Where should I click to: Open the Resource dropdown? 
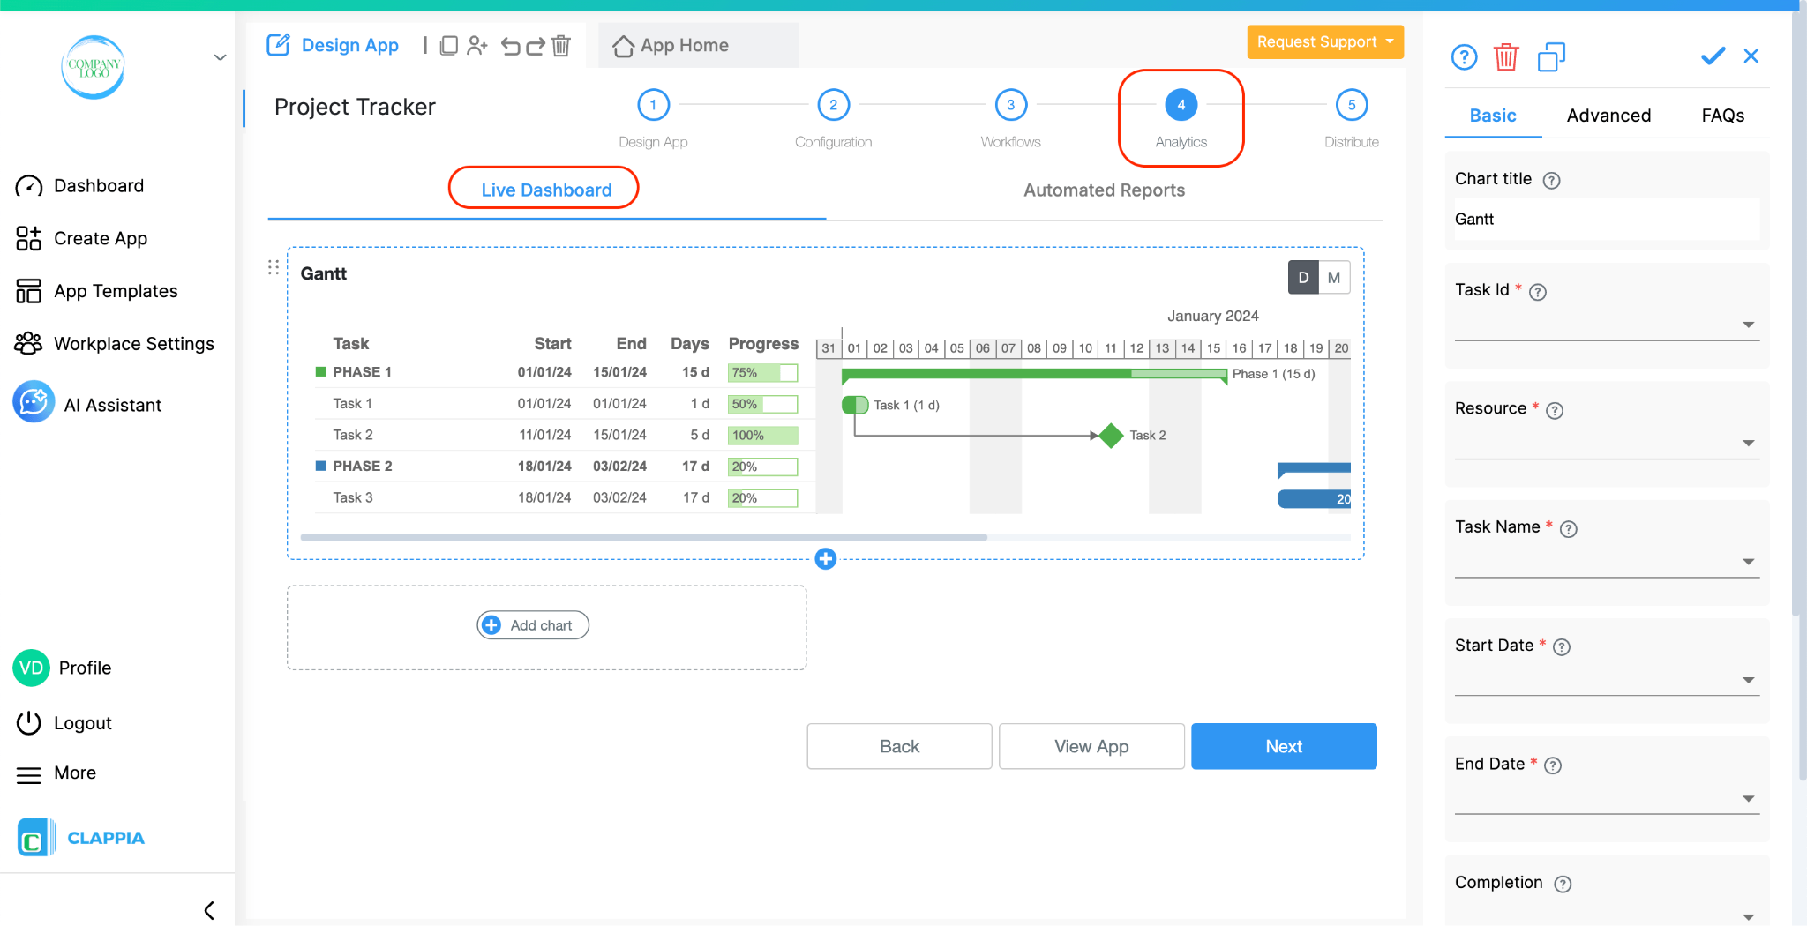[x=1607, y=444]
